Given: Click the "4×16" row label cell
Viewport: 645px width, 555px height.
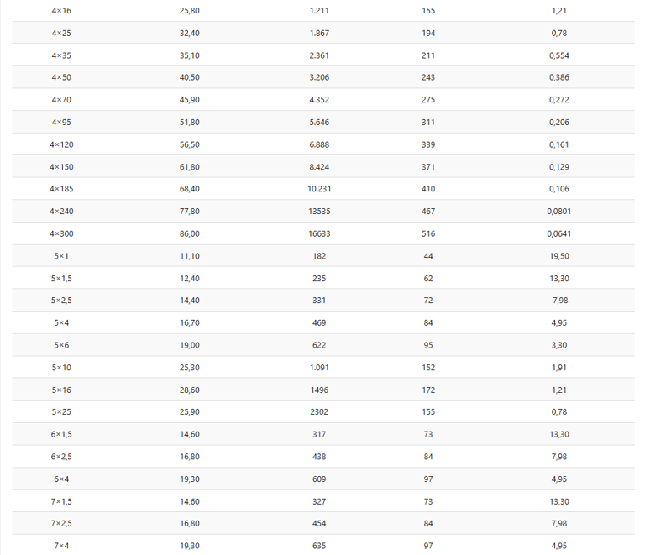Looking at the screenshot, I should (x=61, y=11).
